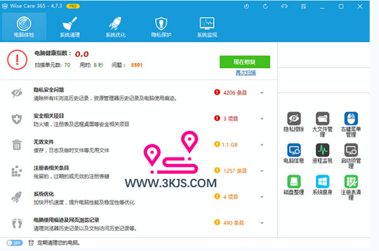
Task: Expand the 电脑使用痕迹及网页浏览记录 row arrow
Action: (x=262, y=223)
